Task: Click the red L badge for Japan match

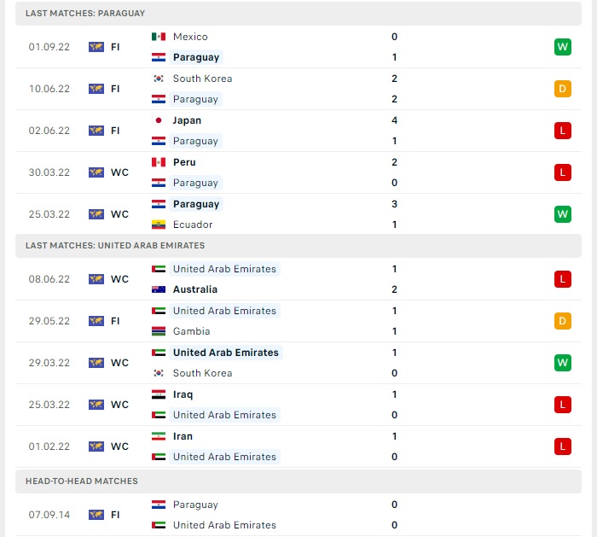Action: pyautogui.click(x=562, y=131)
